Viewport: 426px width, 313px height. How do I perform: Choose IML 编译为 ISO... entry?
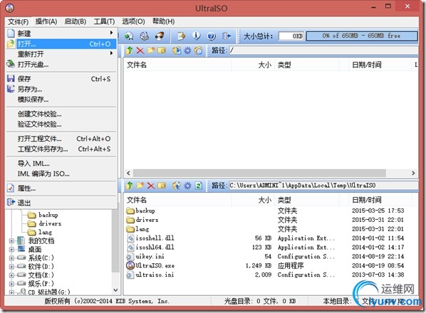pos(61,174)
